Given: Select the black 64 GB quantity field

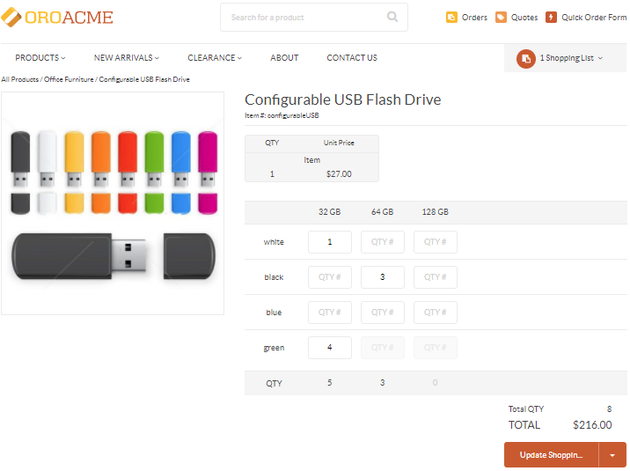Looking at the screenshot, I should 383,277.
